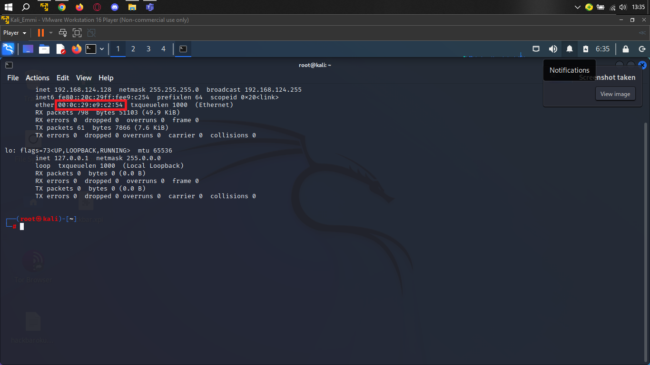The image size is (650, 365).
Task: Collapse VMware toolbar with double chevron
Action: [x=642, y=33]
